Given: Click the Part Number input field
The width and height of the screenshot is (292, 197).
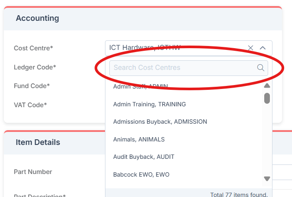Looking at the screenshot, I should point(282,172).
